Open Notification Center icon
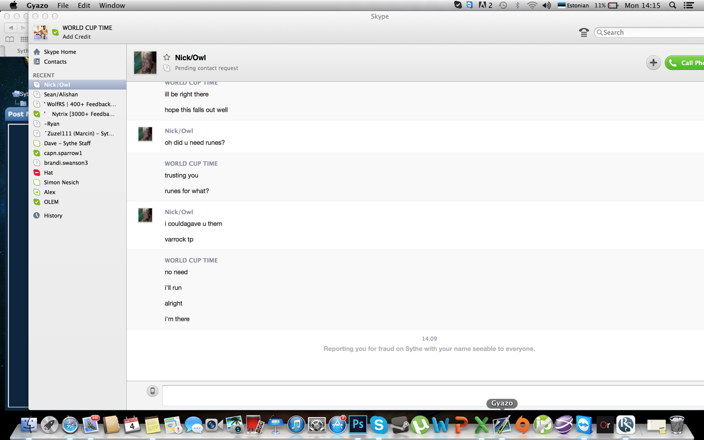 689,5
